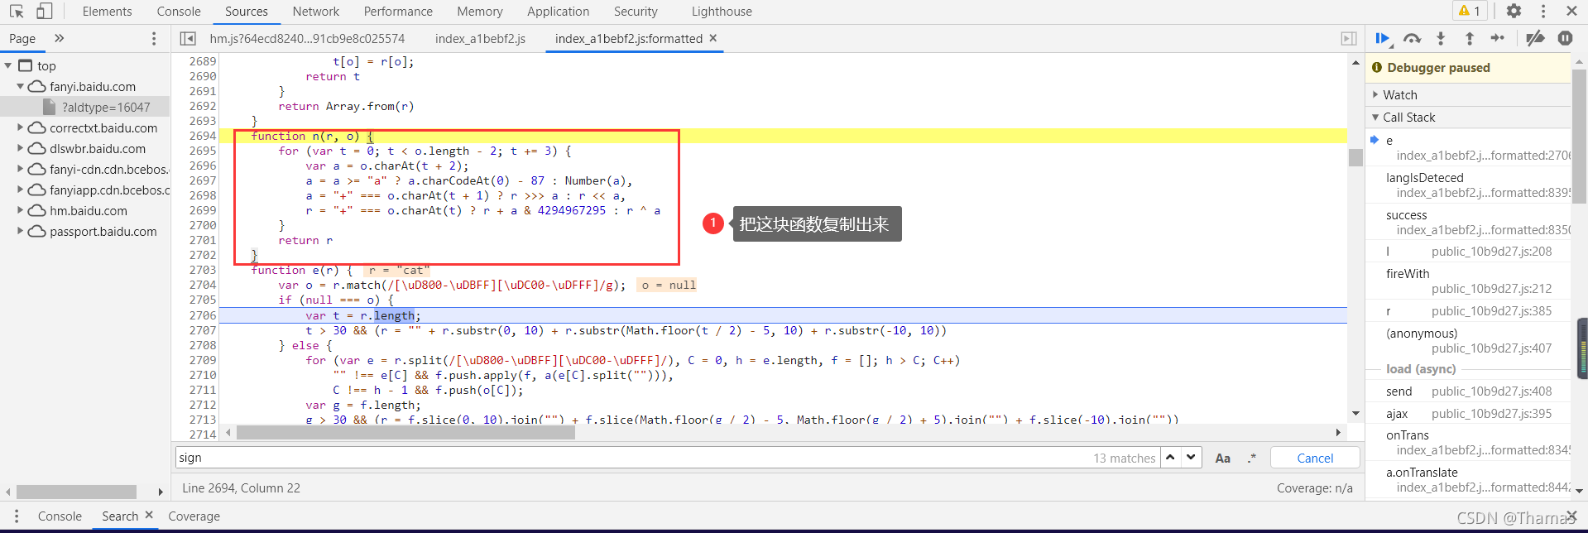Open the index_a1bebf2.js file tab
The image size is (1588, 533).
pyautogui.click(x=480, y=38)
